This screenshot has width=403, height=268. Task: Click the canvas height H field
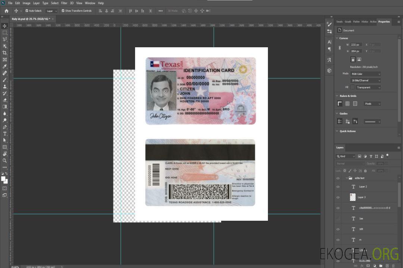pos(356,51)
